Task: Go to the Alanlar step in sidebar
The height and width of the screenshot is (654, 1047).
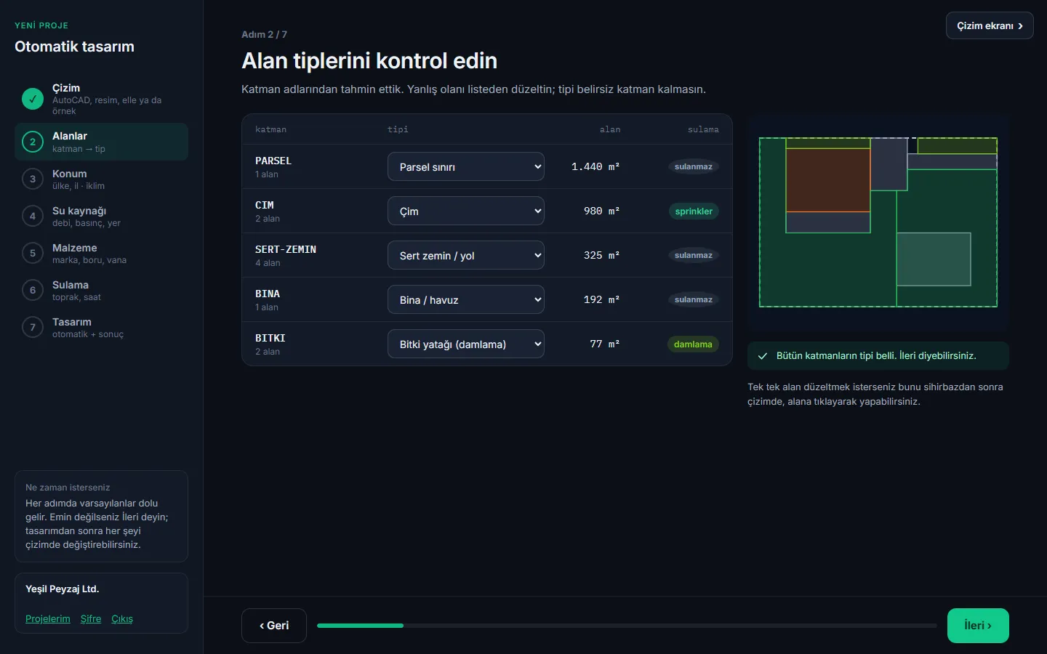Action: pyautogui.click(x=101, y=142)
